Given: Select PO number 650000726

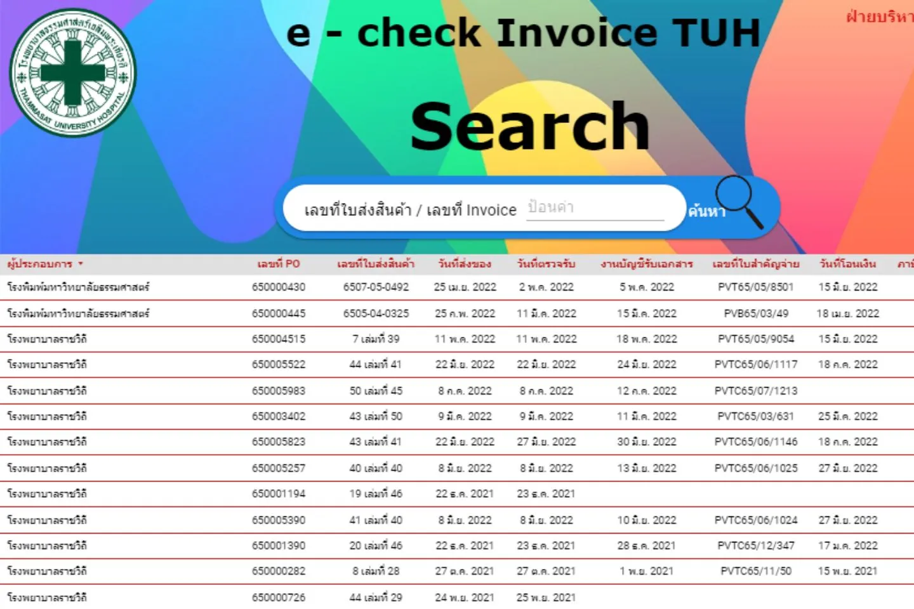Looking at the screenshot, I should (279, 598).
